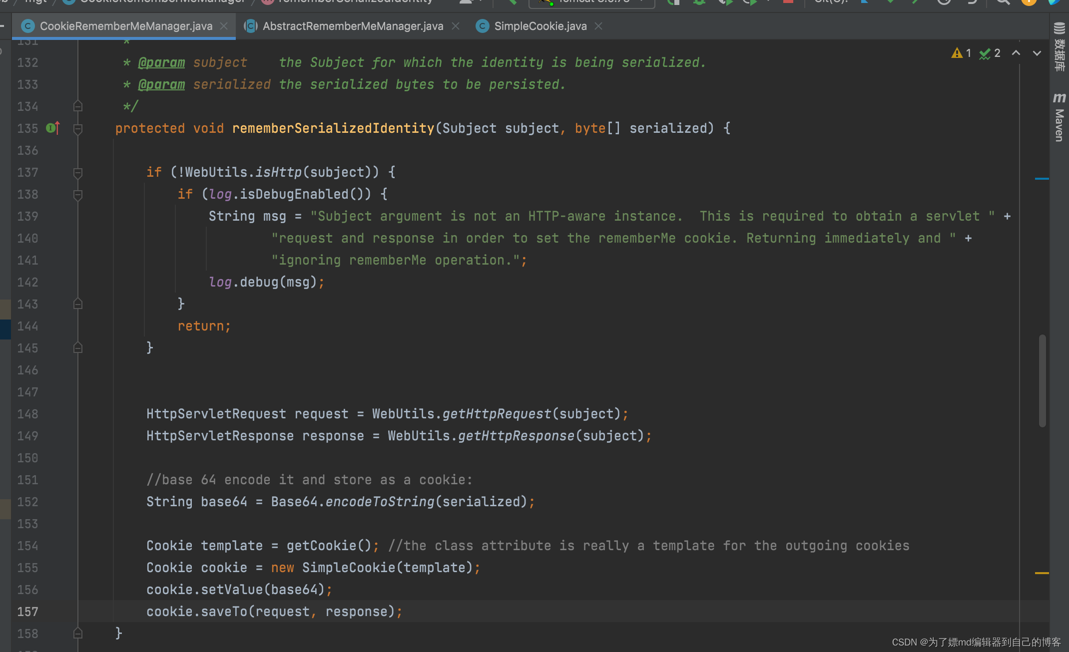Screen dimensions: 1069x652
Task: Click the green typo check indicator
Action: [990, 53]
